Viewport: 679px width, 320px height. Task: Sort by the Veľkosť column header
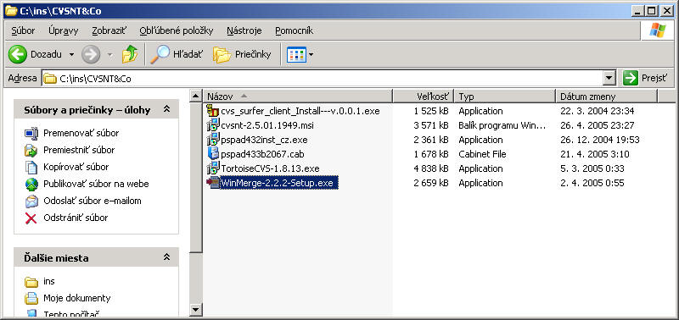click(x=423, y=97)
